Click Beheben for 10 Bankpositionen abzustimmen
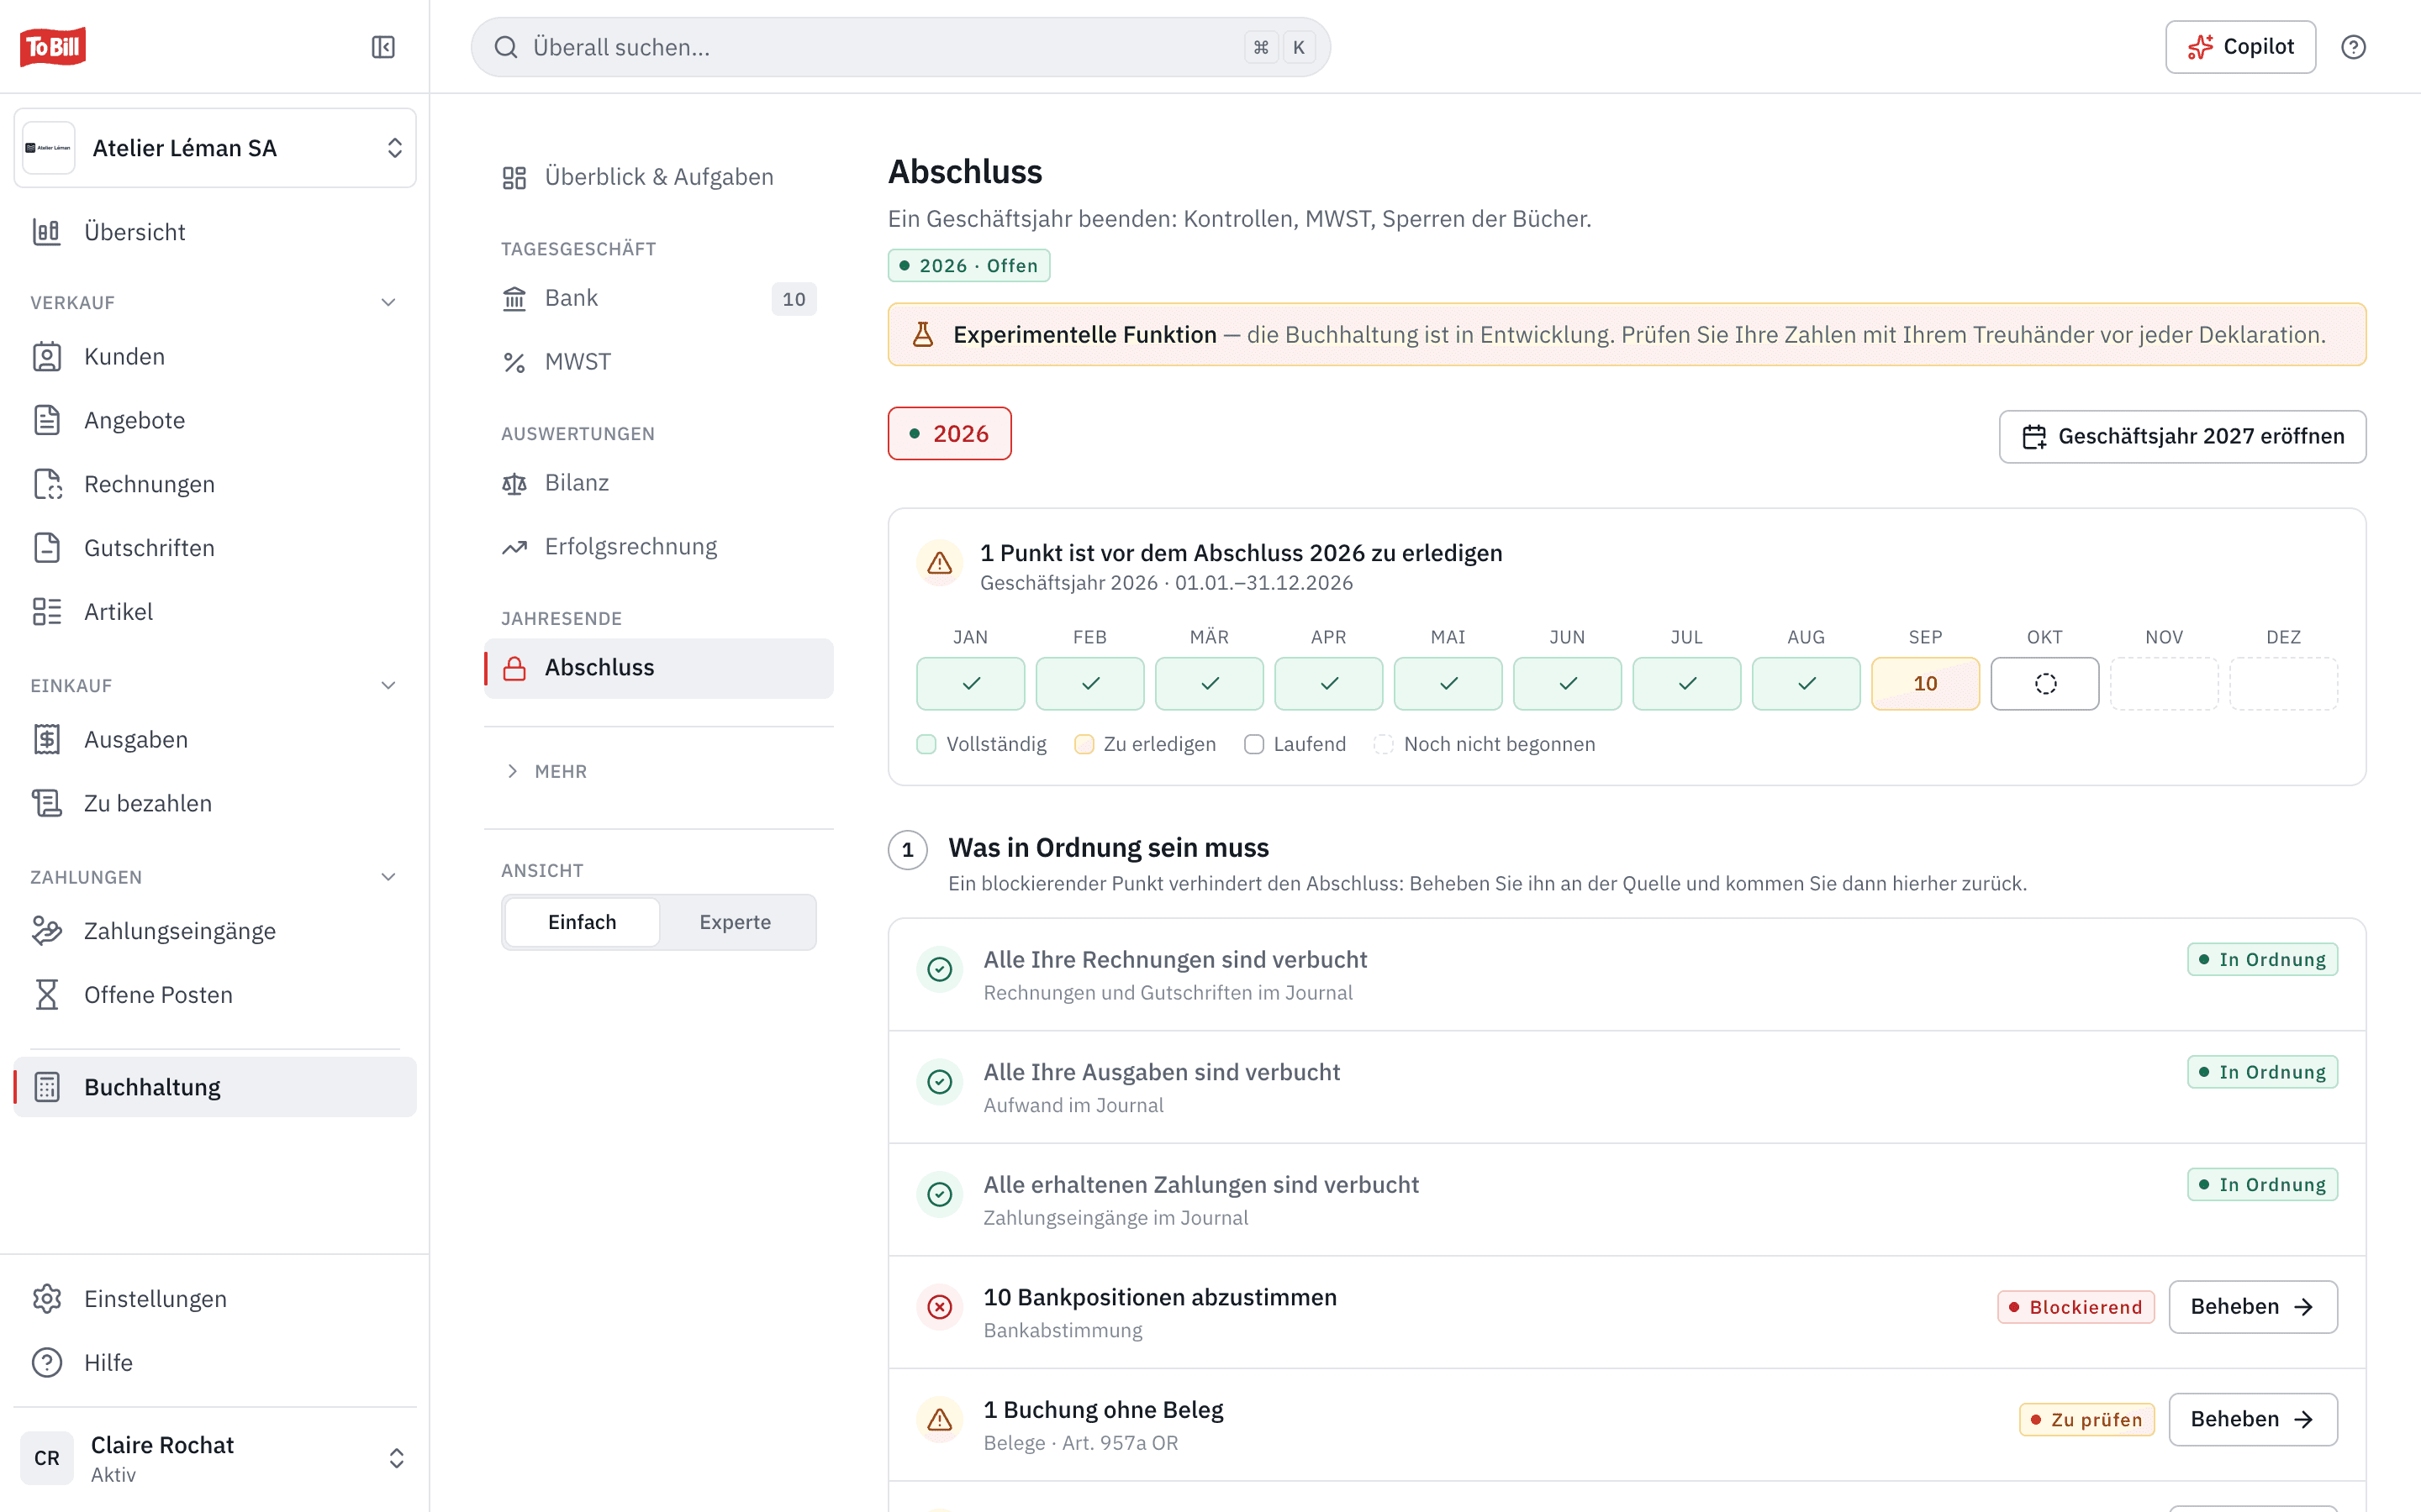2421x1512 pixels. 2253,1307
